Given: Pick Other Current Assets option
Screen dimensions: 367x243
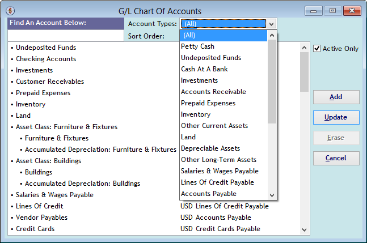Looking at the screenshot, I should (223, 126).
